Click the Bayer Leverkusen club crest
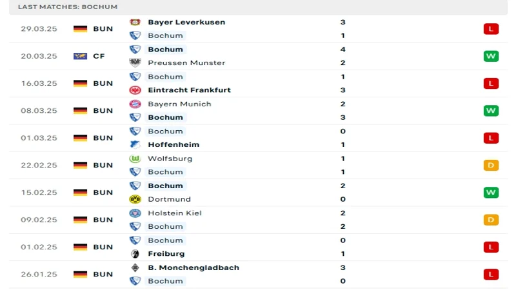Screen dimensions: 516x290 click(x=135, y=22)
